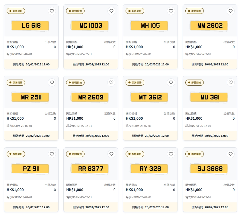Favorite the LG 618 plate with heart icon
The image size is (240, 217).
tap(52, 11)
